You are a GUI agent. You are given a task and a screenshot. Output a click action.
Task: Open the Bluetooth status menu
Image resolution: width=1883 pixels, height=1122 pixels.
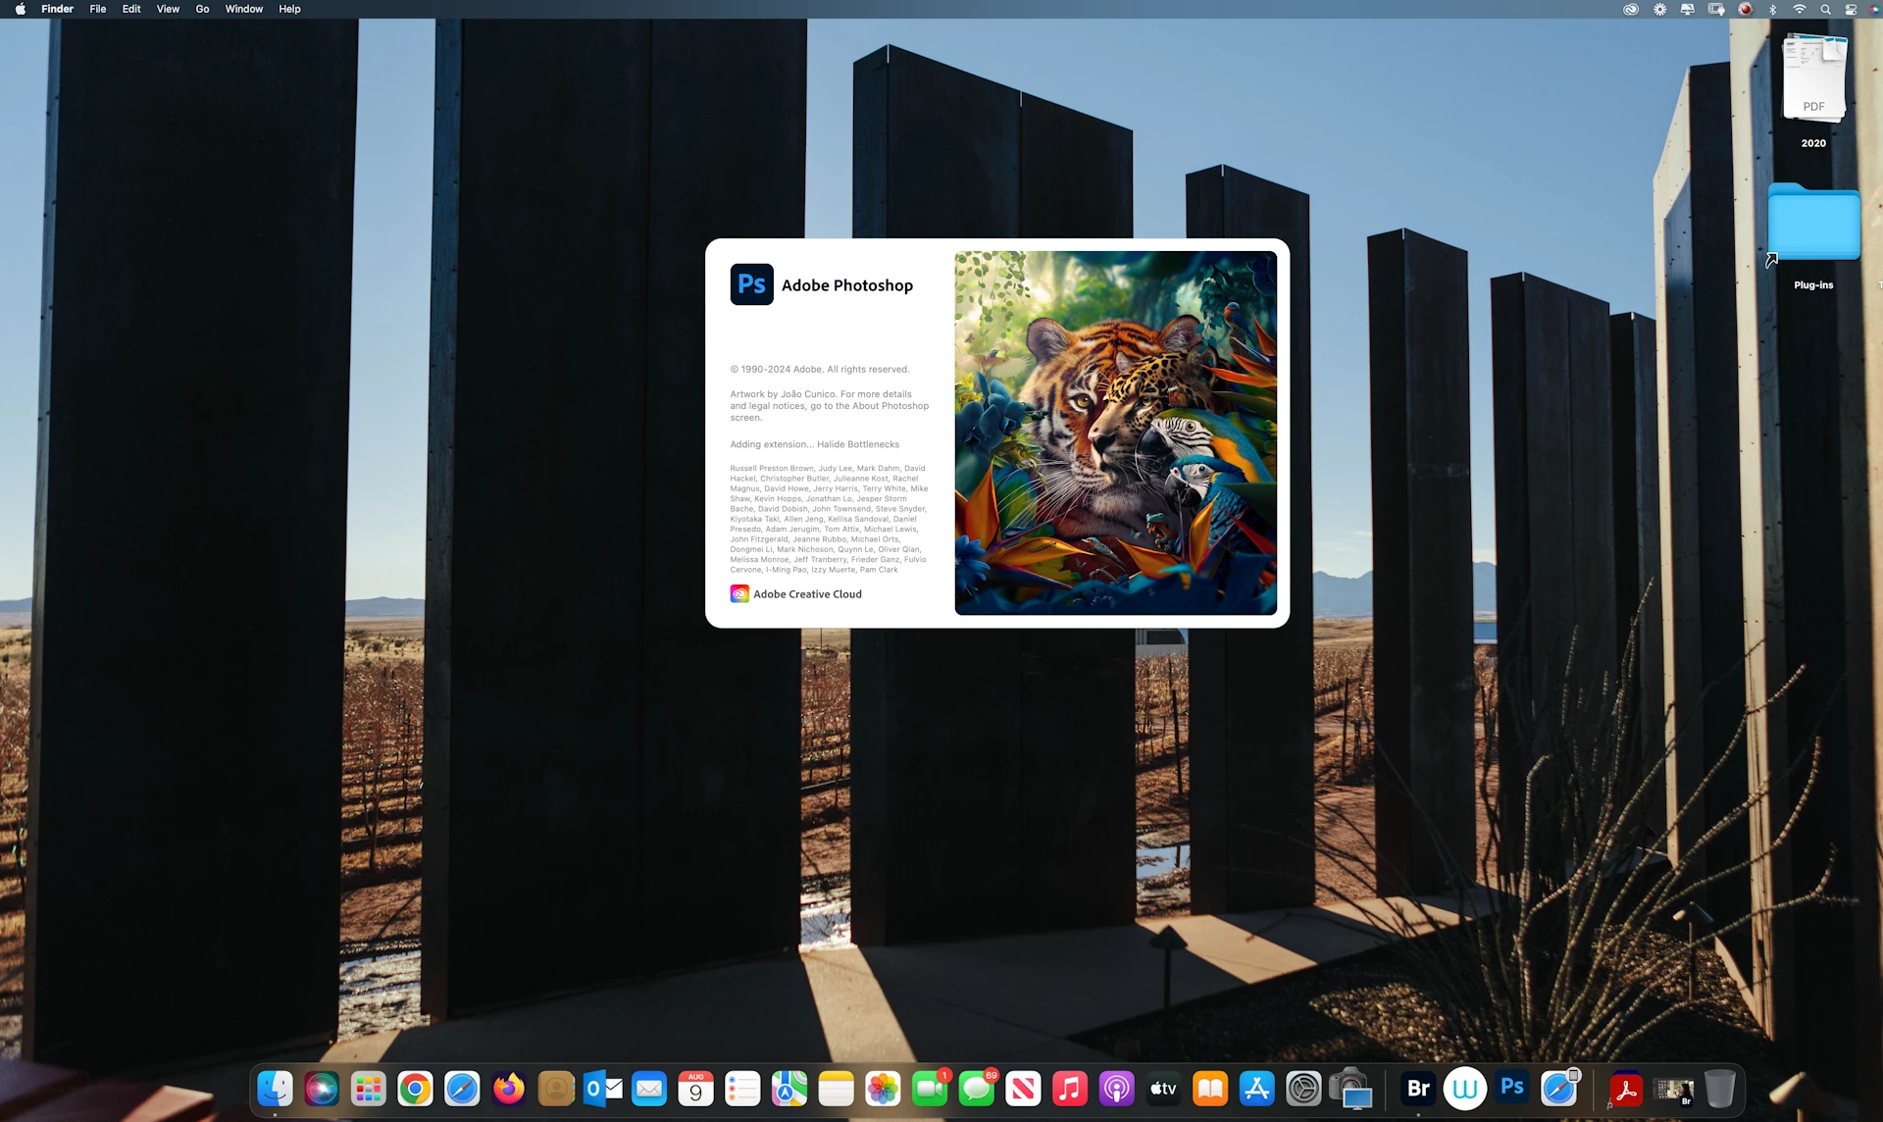tap(1772, 10)
